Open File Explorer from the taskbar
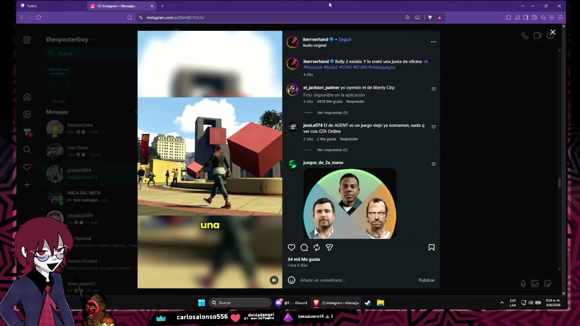This screenshot has height=326, width=580. (x=381, y=303)
